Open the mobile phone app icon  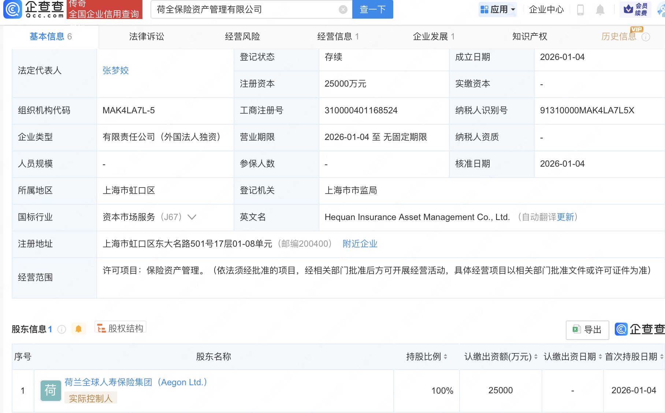pos(580,10)
